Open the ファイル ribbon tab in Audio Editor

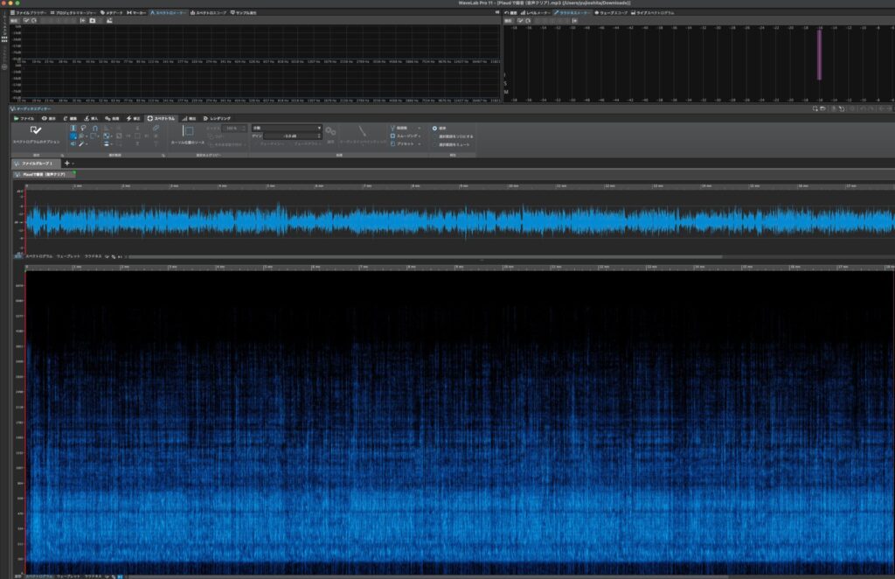(x=24, y=119)
